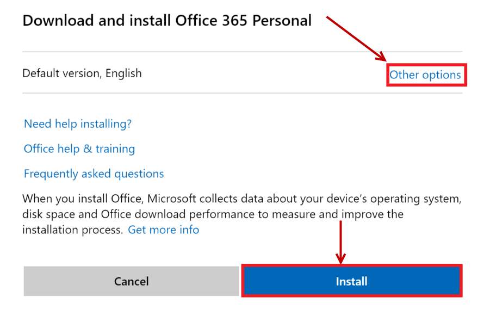This screenshot has height=316, width=484.
Task: Open the training link under Need help installing
Action: 79,149
